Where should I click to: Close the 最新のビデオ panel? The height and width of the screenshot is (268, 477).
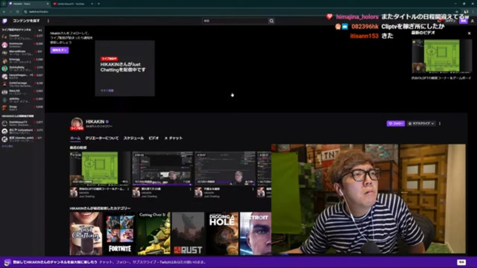[469, 33]
